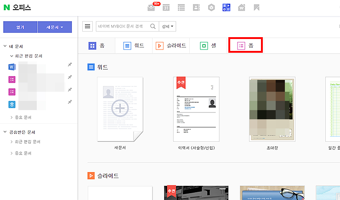Viewport: 340px width, 200px height.
Task: Open the 초대장 template thumbnail
Action: (x=272, y=109)
